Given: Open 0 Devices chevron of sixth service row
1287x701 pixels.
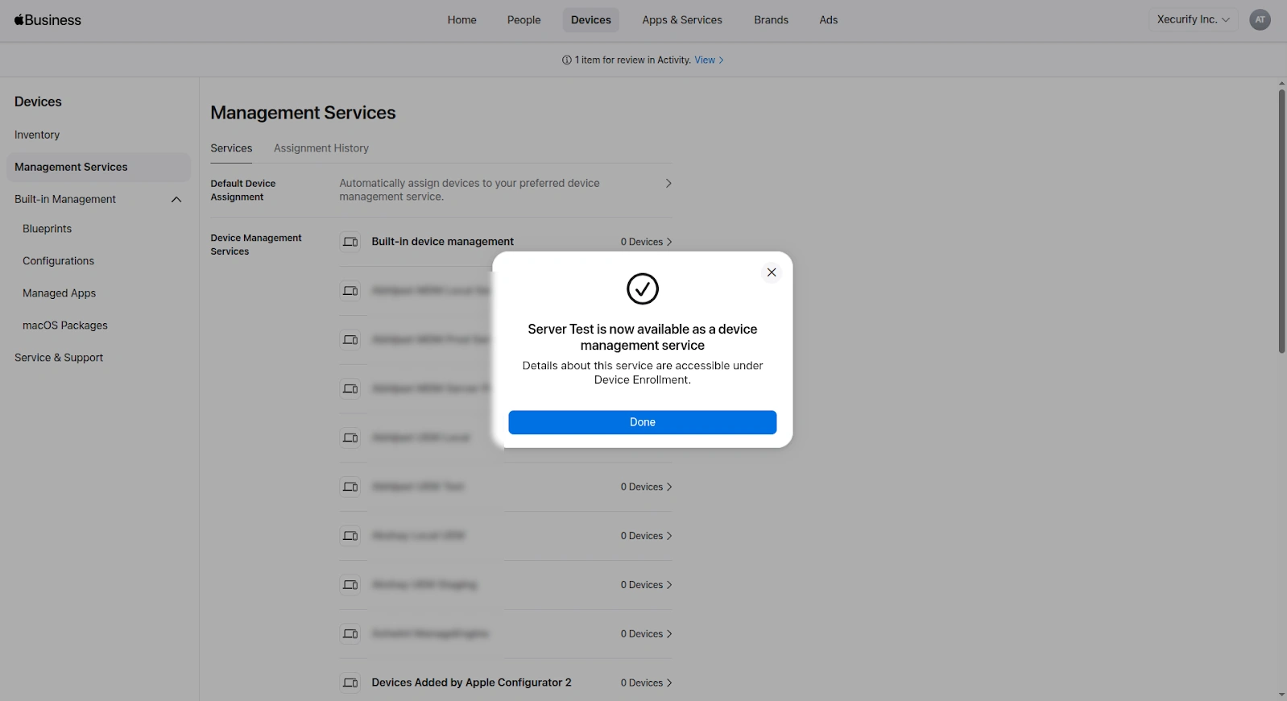Looking at the screenshot, I should point(669,487).
